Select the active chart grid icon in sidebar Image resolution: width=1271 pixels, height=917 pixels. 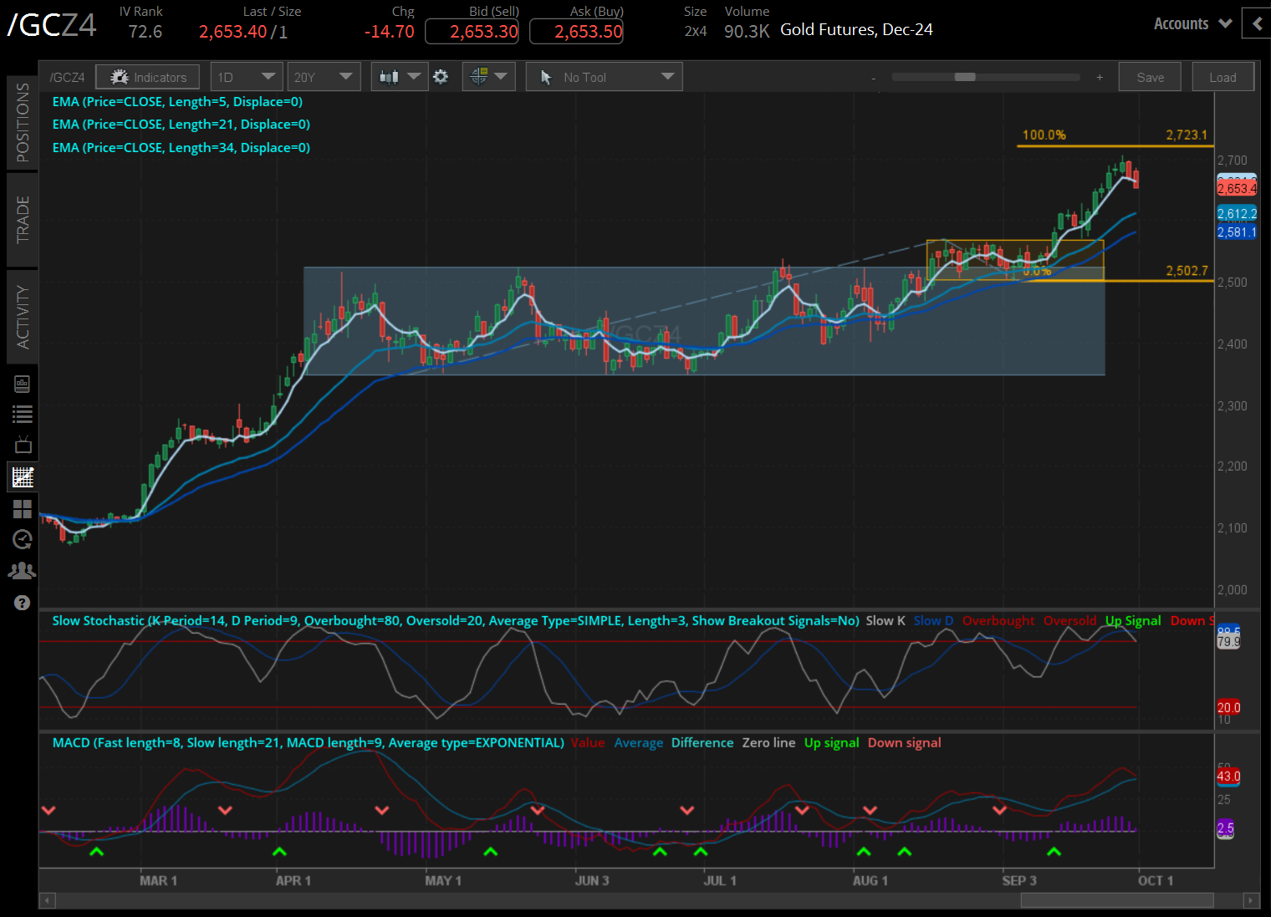click(23, 477)
